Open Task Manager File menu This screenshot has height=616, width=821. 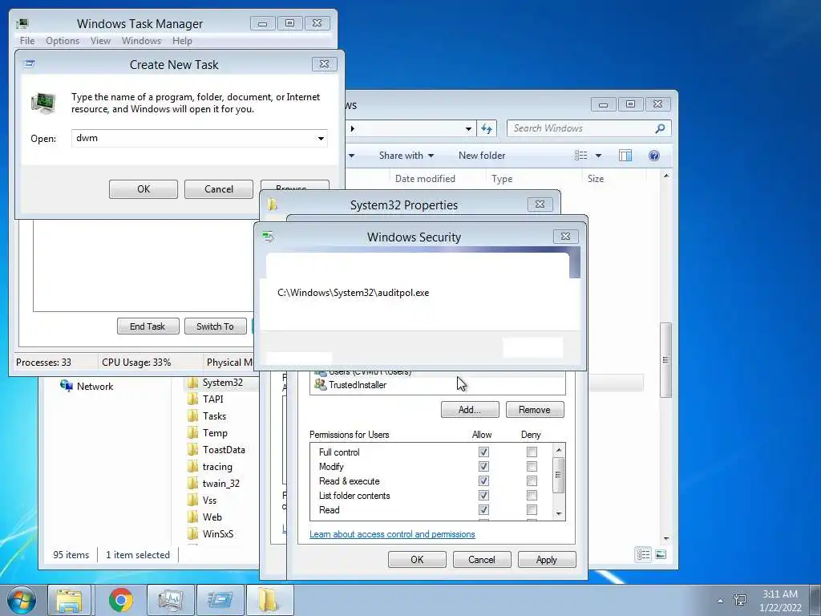coord(27,40)
